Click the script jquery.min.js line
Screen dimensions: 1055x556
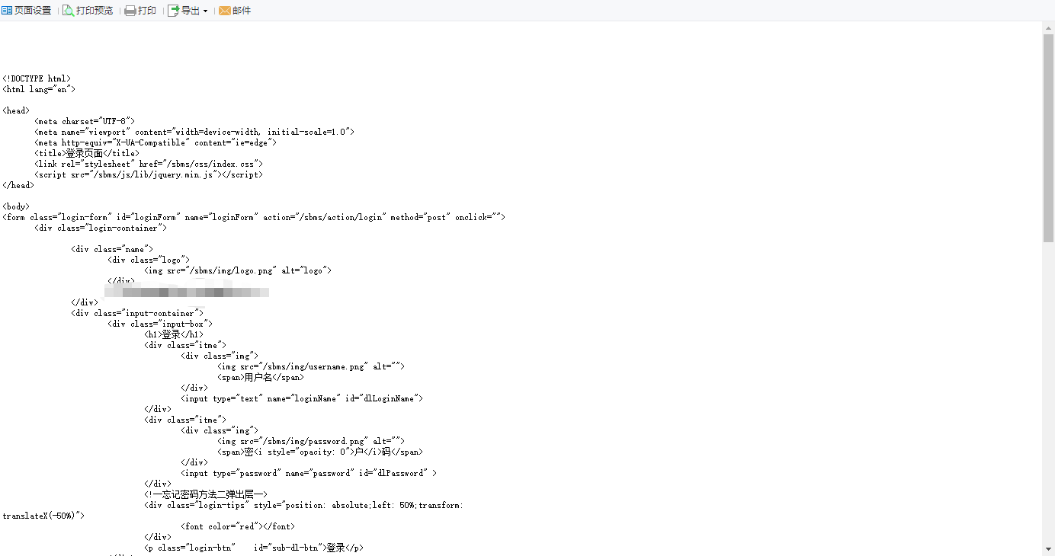(149, 174)
